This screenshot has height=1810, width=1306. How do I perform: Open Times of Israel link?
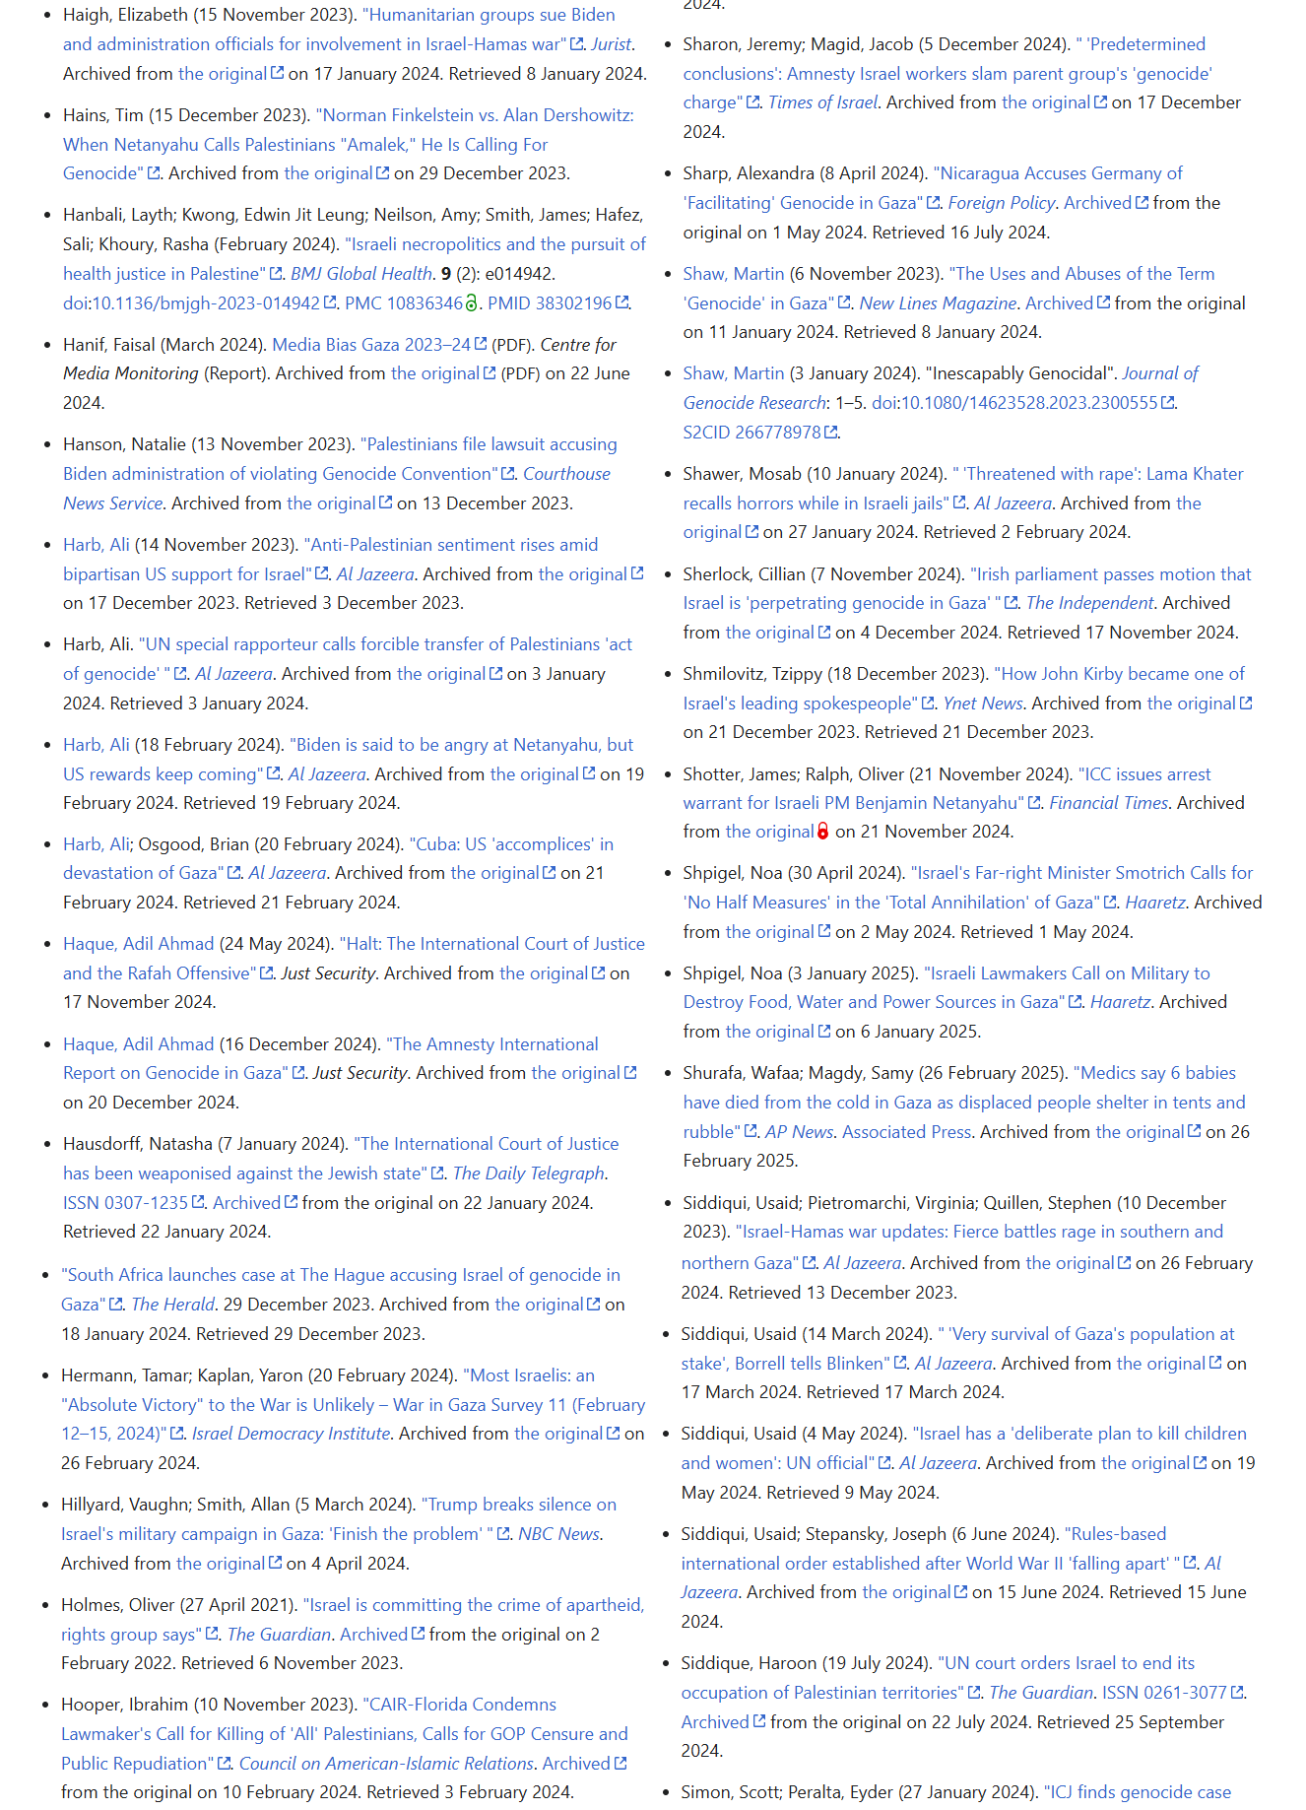[822, 102]
